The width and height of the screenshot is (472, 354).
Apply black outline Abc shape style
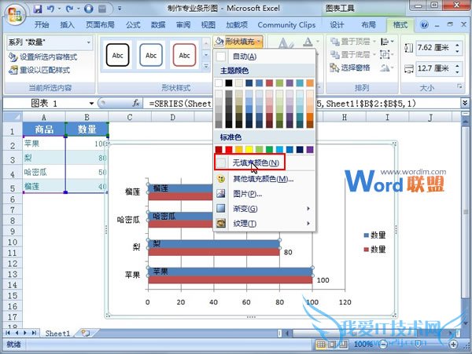(117, 55)
